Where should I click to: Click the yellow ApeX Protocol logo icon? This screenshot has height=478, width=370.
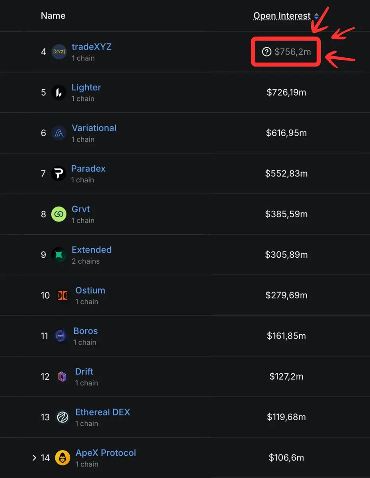(62, 458)
